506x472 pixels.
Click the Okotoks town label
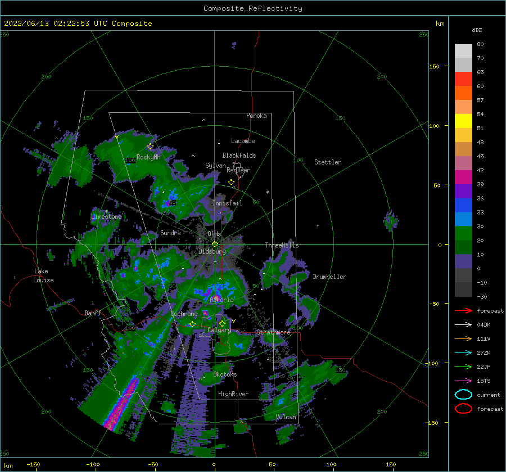point(225,374)
